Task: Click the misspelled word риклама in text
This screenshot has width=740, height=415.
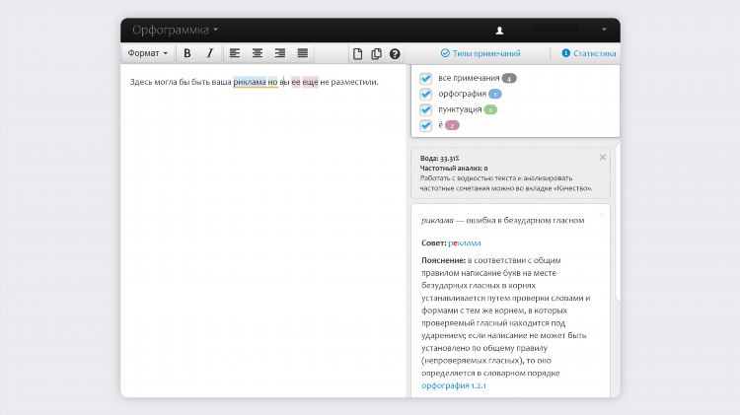Action: click(250, 82)
